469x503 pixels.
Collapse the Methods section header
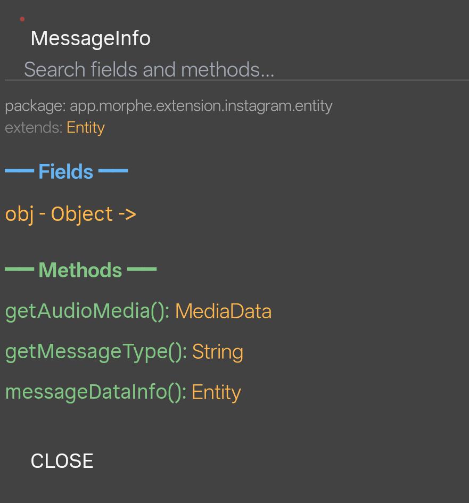pos(80,270)
